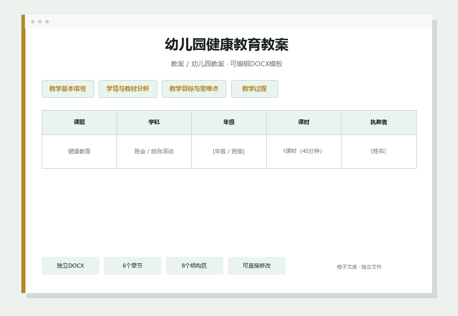Click the 健康教育 table cell
The image size is (458, 316).
[x=79, y=151]
